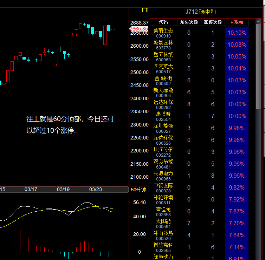Select stock 川润股份 002272
Screen dimensions: 265x260
163,152
